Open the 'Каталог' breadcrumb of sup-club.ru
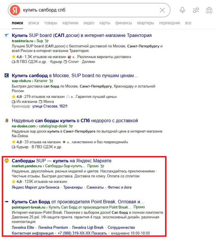This screenshot has height=238, width=216. point(41,81)
